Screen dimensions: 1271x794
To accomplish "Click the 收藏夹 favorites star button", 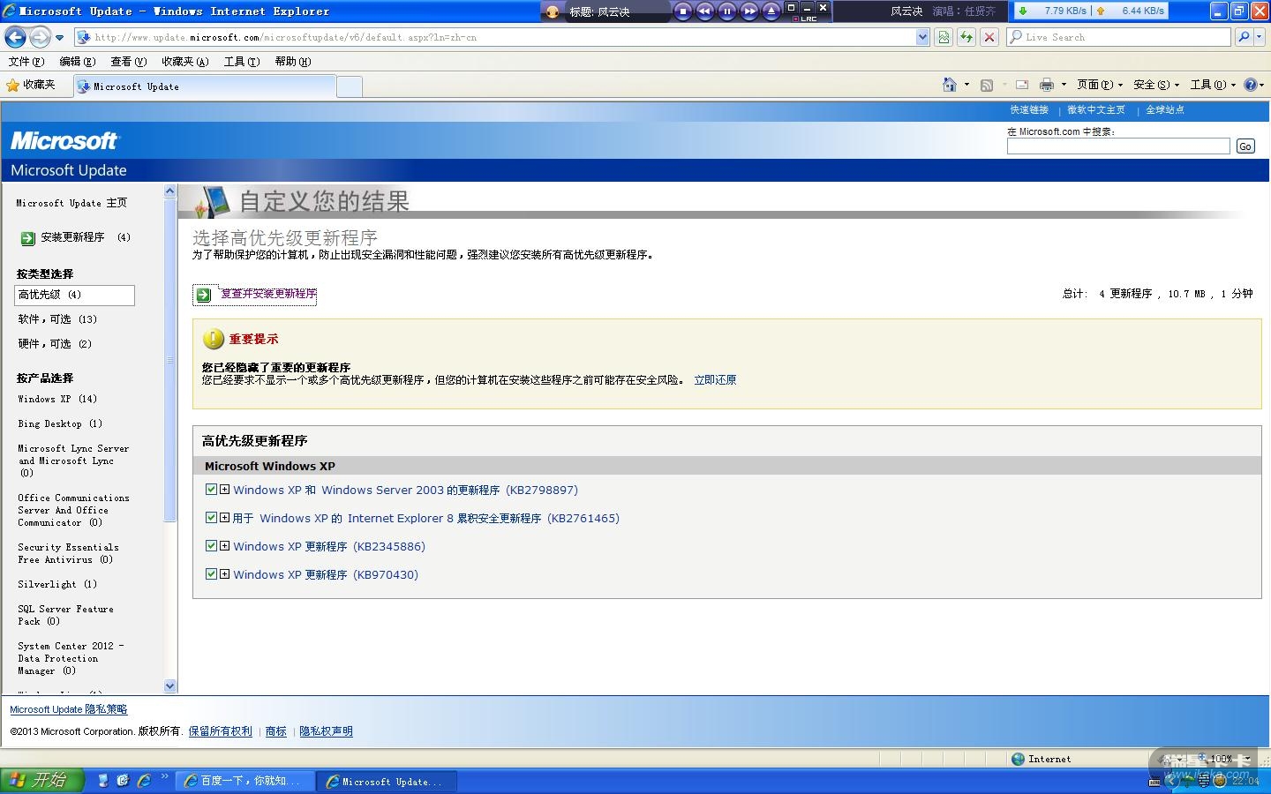I will tap(31, 86).
